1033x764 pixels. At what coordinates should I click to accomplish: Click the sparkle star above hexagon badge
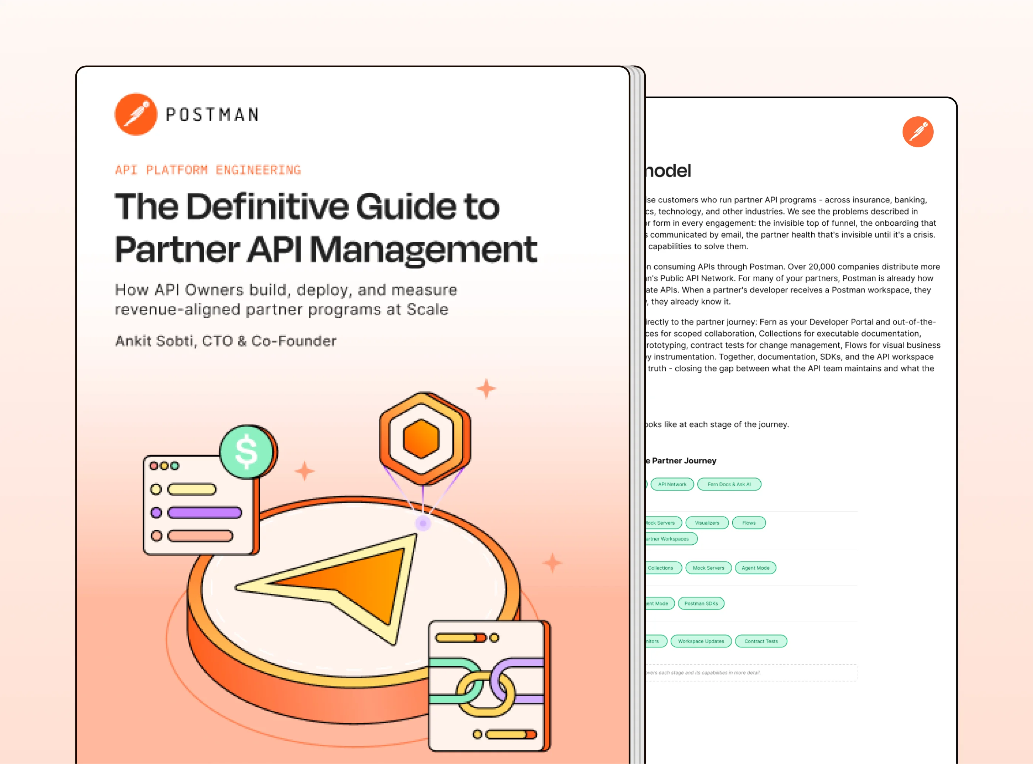click(x=486, y=388)
